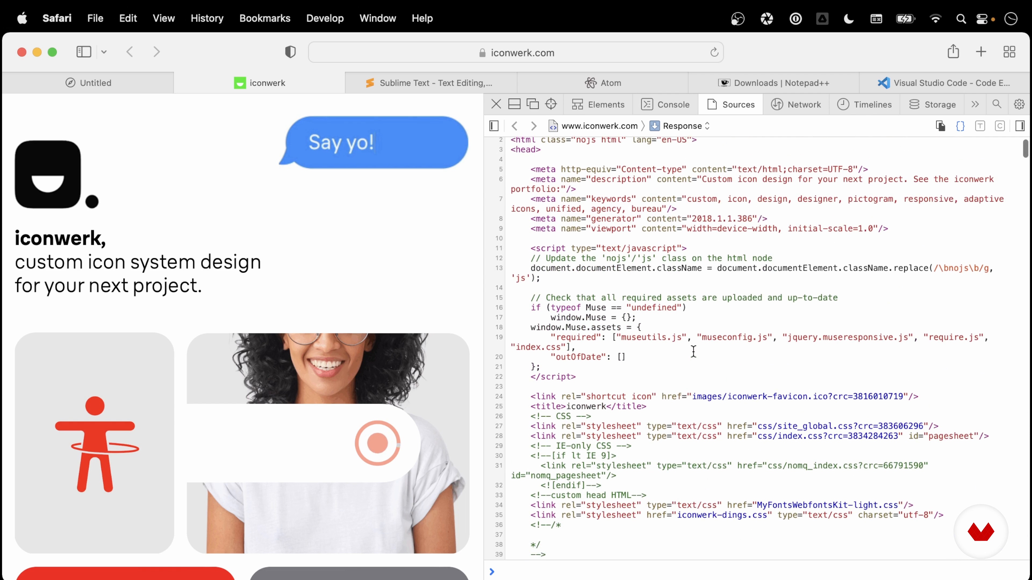Toggle type information T button
This screenshot has height=580, width=1032.
tap(980, 126)
